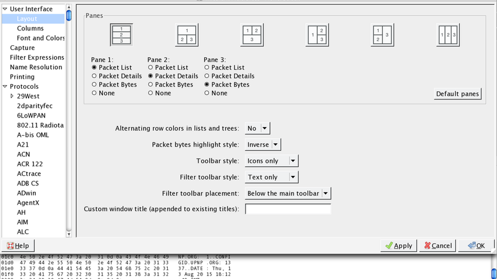
Task: Select the three side-by-side columns layout
Action: 448,35
